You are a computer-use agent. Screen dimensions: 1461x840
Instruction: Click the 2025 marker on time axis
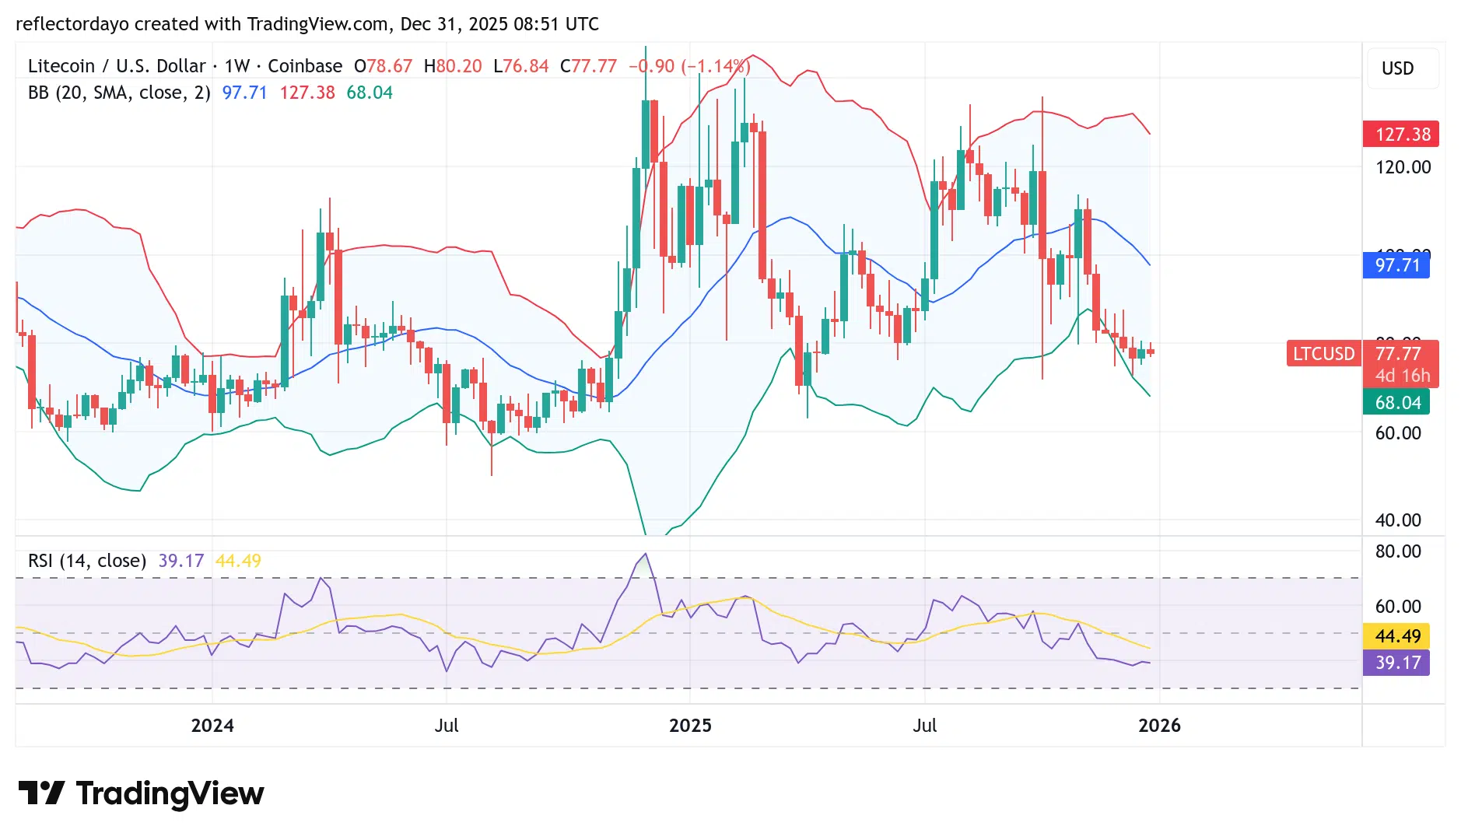pyautogui.click(x=690, y=726)
